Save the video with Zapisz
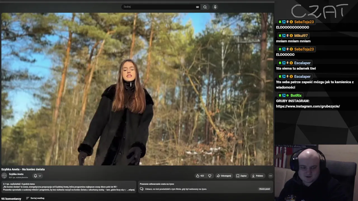The width and height of the screenshot is (358, 201). pos(241,176)
